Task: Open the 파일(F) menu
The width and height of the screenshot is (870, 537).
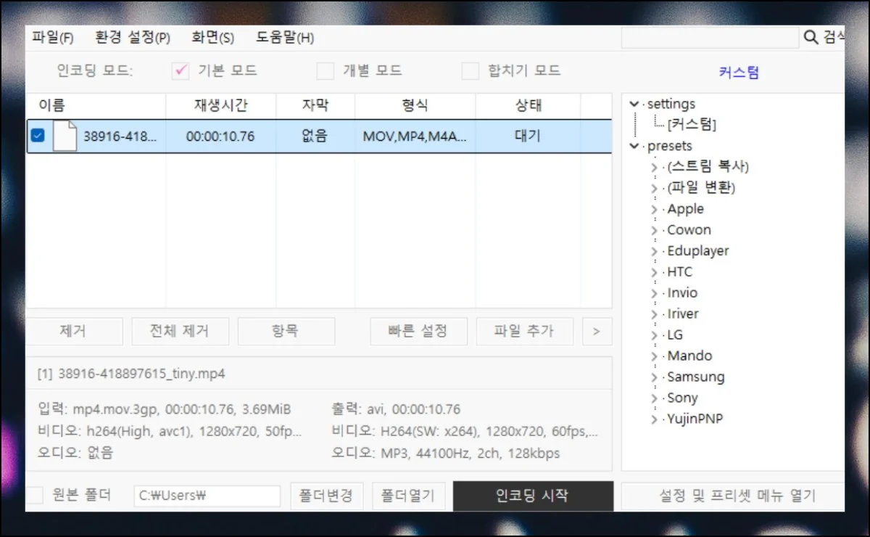Action: (x=52, y=38)
